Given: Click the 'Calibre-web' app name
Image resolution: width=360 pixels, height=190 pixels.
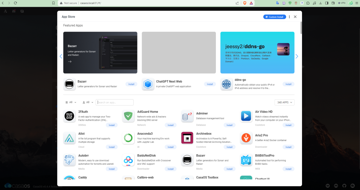Looking at the screenshot, I should (146, 177).
